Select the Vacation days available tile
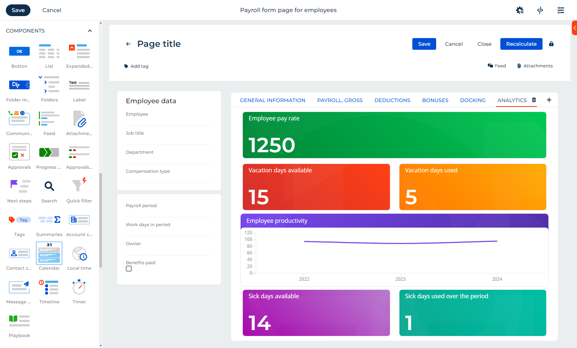 click(x=316, y=187)
